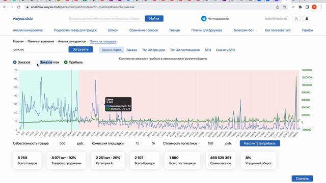Bookmark the page with the star icon
This screenshot has height=183, width=326.
click(285, 7)
